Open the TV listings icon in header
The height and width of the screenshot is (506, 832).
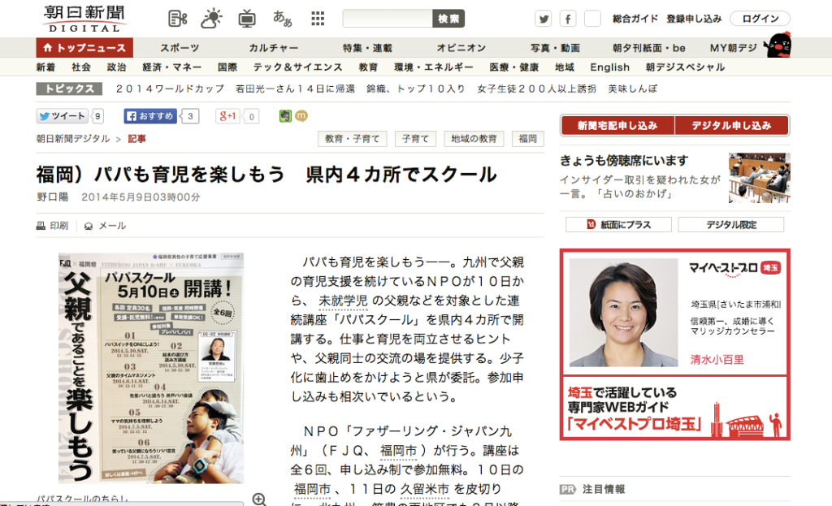tap(246, 17)
